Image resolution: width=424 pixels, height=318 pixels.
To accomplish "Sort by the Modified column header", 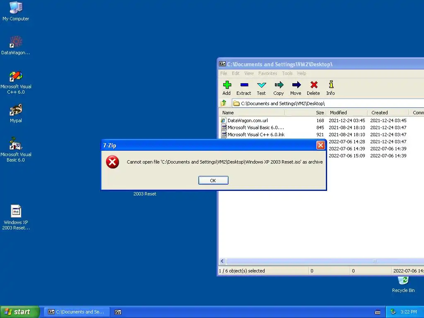I will 347,113.
